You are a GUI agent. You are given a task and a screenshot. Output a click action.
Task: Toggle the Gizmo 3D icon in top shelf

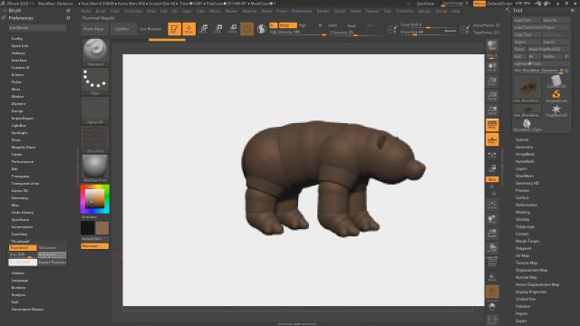(246, 29)
